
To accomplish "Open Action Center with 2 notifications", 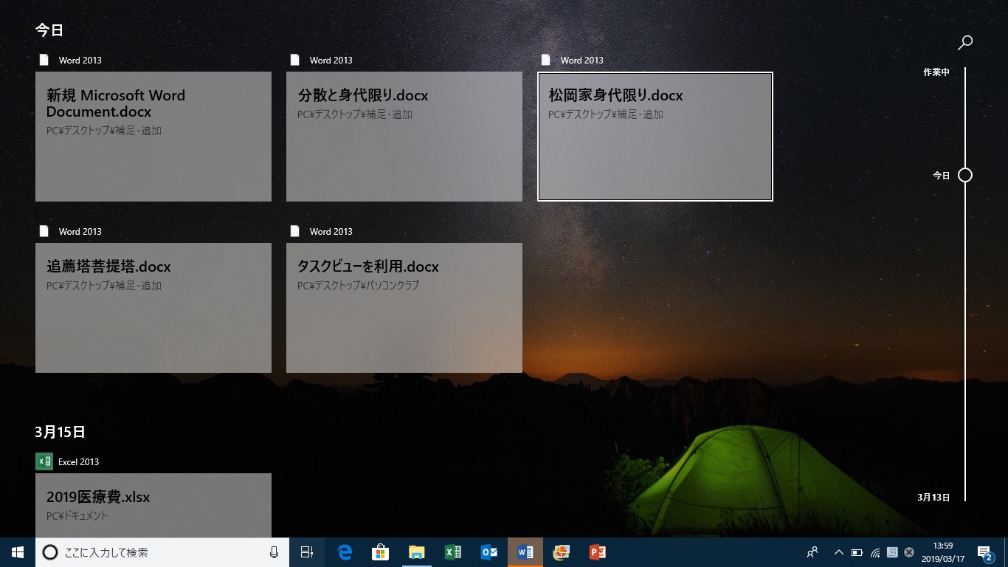I will coord(984,552).
